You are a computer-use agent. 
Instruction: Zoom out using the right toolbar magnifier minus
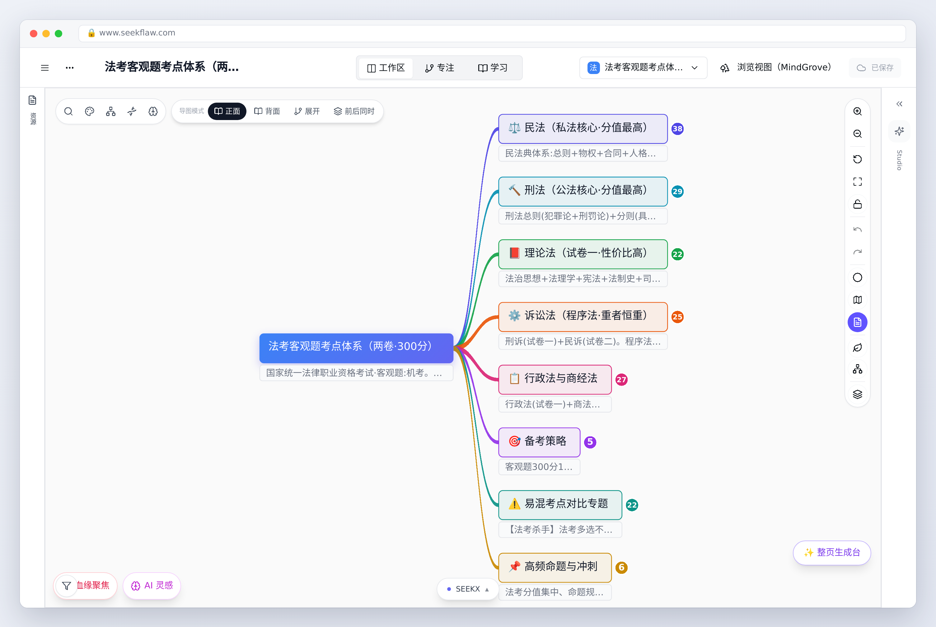point(857,133)
